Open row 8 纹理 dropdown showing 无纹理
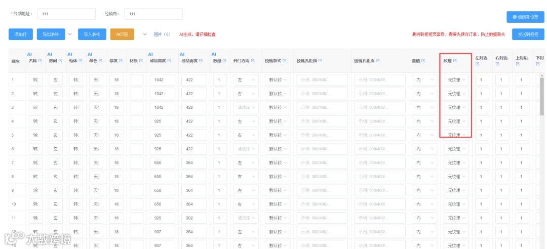The image size is (547, 249). (456, 177)
